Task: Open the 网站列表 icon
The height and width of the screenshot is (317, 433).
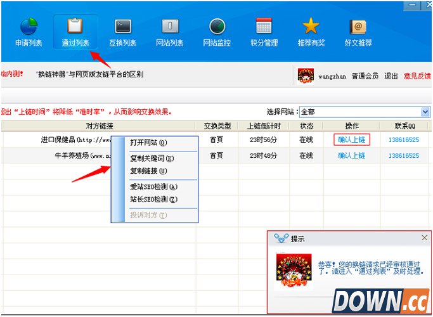Action: click(170, 27)
